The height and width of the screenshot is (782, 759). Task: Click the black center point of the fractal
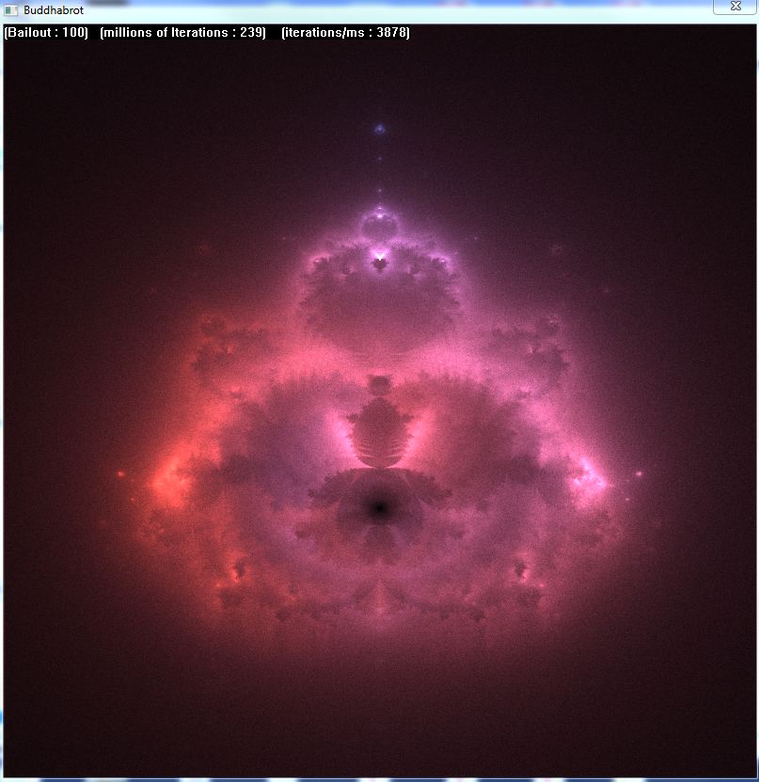coord(379,508)
